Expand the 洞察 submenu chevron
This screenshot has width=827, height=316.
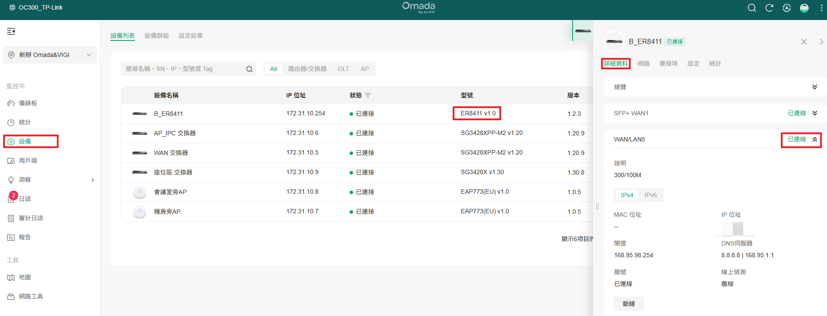93,180
